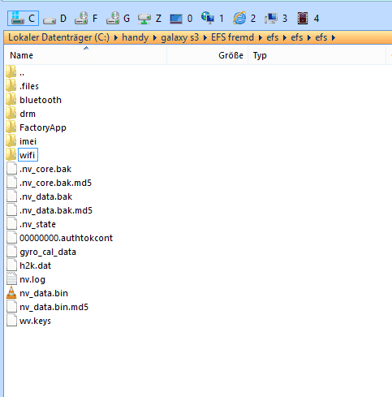The image size is (392, 397).
Task: Expand arrow after galaxy s3 breadcrumb
Action: pos(205,37)
